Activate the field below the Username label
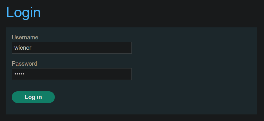The height and width of the screenshot is (121, 264). [71, 48]
